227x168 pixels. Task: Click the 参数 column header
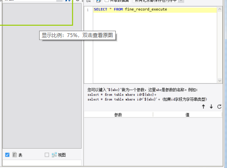click(x=118, y=115)
